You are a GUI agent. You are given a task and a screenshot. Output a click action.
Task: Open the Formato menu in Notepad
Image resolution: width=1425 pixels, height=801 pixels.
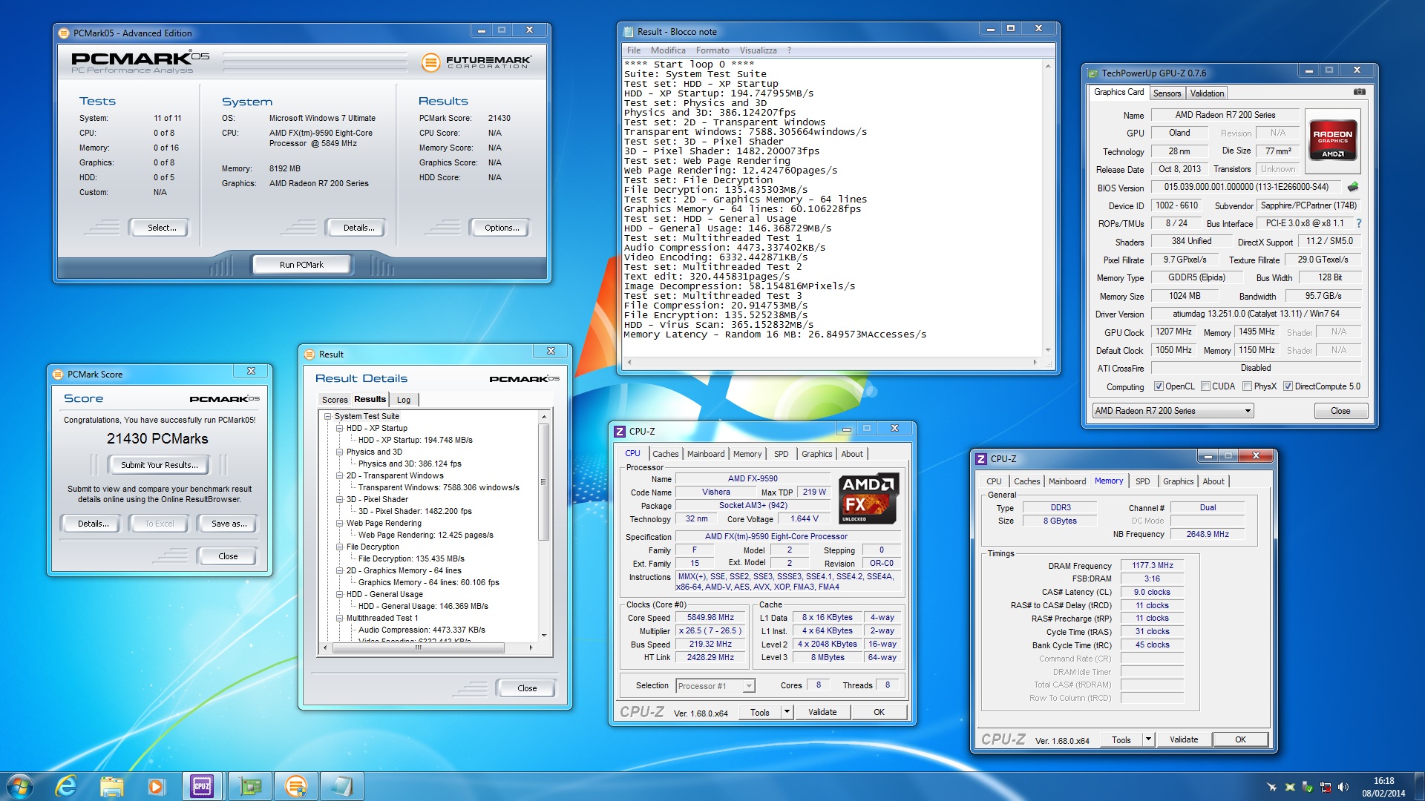click(x=712, y=50)
